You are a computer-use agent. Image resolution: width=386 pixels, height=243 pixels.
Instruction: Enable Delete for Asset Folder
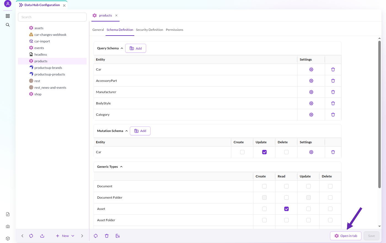coord(330,220)
